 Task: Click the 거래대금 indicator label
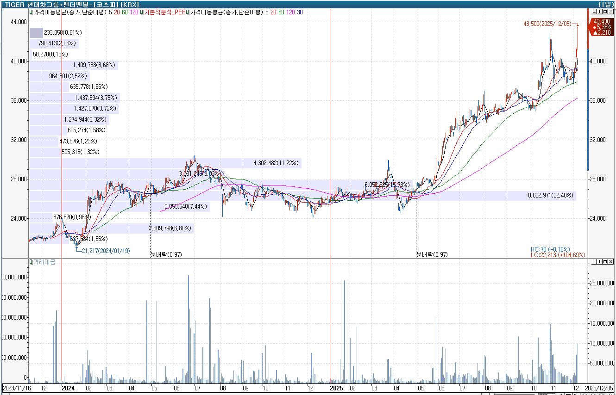(x=44, y=262)
